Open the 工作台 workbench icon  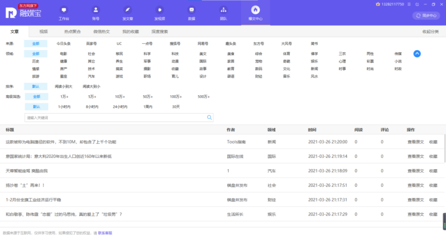64,13
